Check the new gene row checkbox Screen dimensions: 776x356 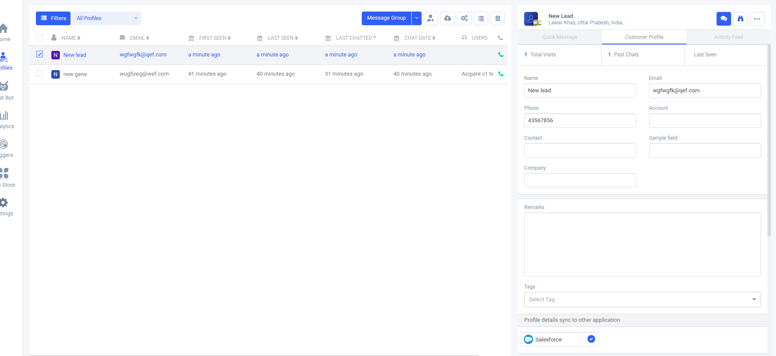click(40, 74)
